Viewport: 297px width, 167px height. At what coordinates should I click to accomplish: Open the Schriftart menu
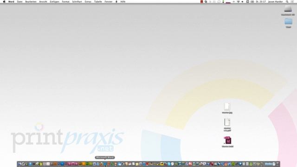click(77, 2)
